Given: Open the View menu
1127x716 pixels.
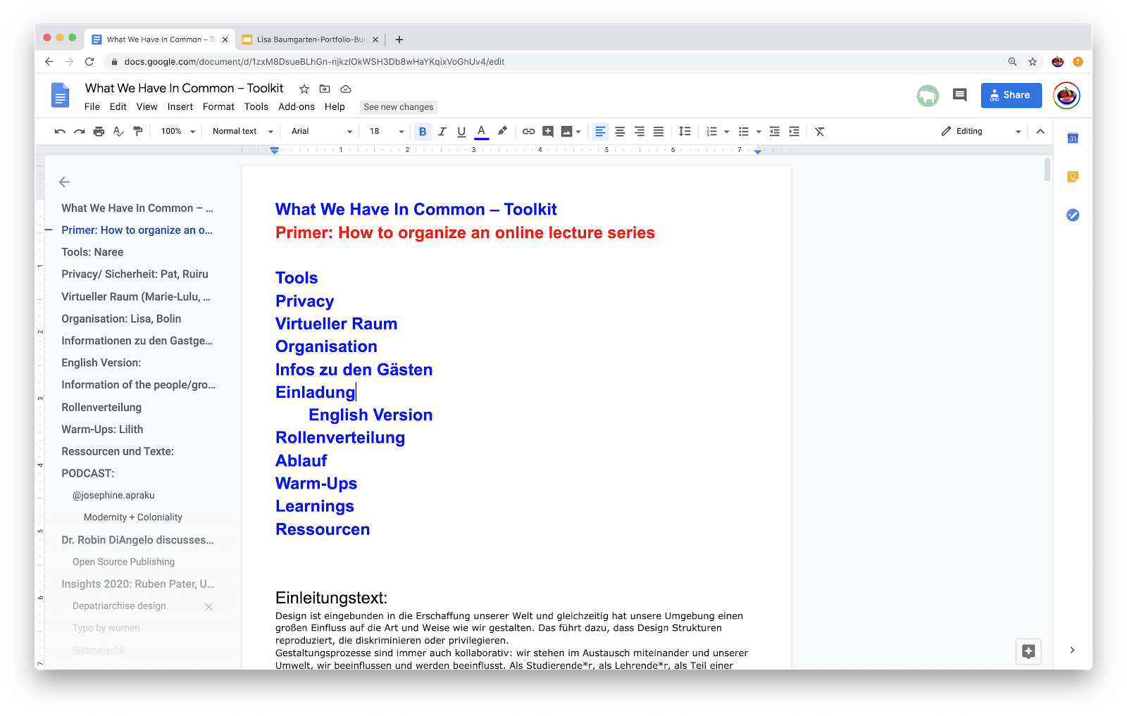Looking at the screenshot, I should pyautogui.click(x=147, y=107).
